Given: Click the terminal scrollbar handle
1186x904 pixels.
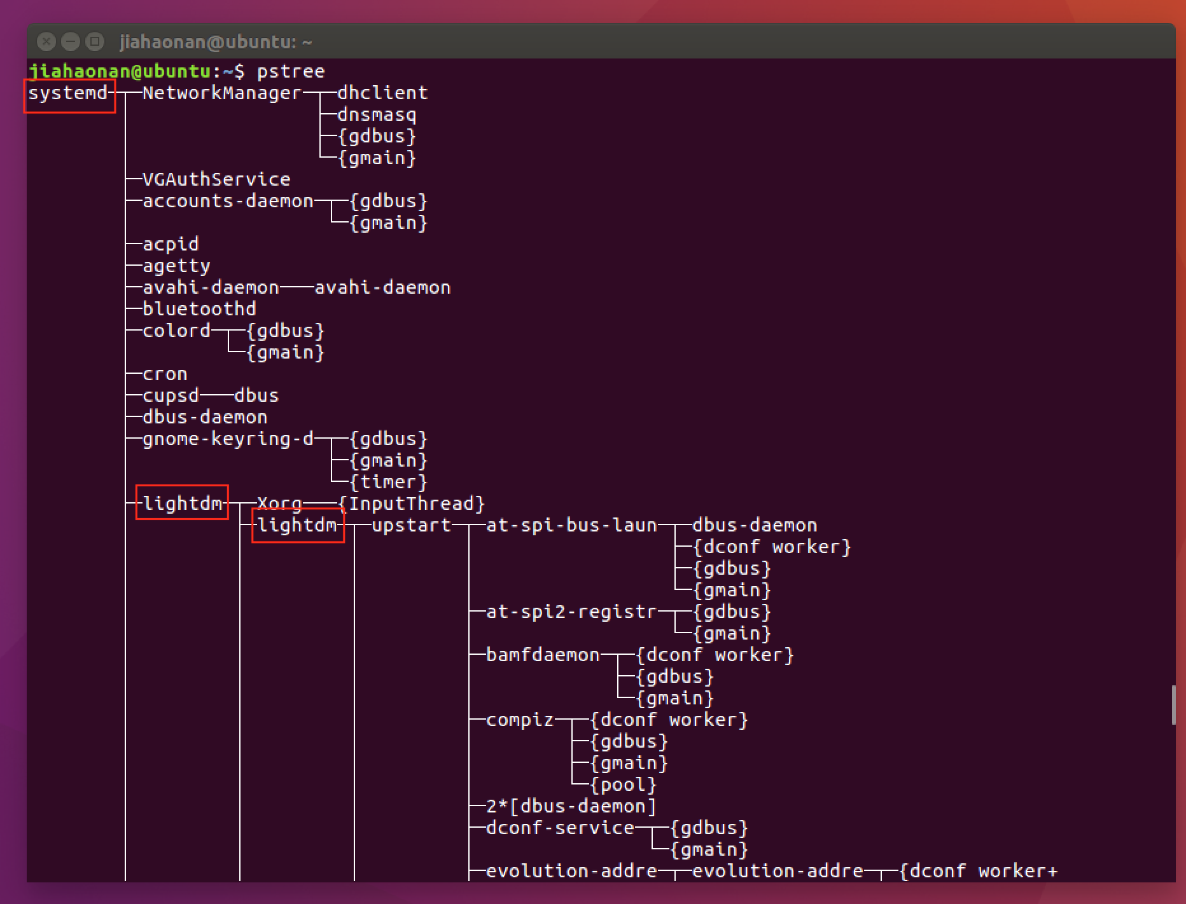Looking at the screenshot, I should [1173, 704].
